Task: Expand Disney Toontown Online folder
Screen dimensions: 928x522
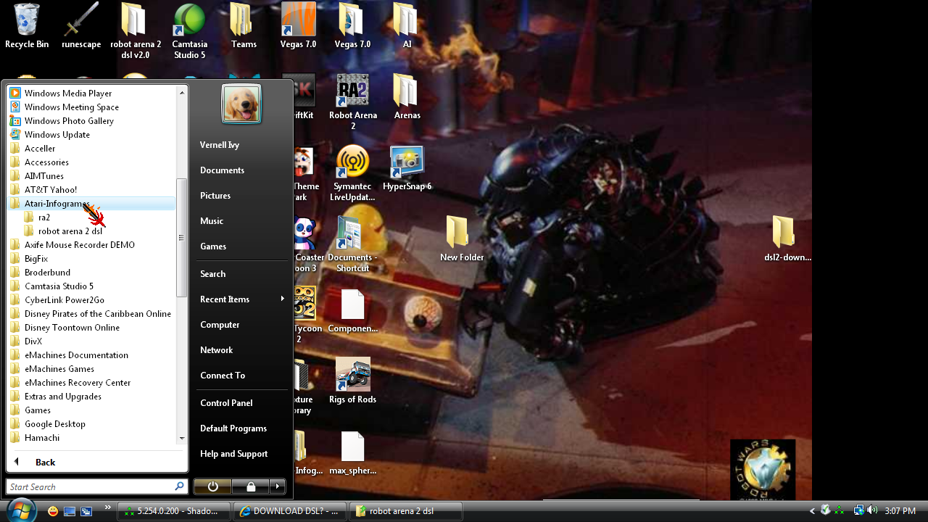Action: pos(92,327)
